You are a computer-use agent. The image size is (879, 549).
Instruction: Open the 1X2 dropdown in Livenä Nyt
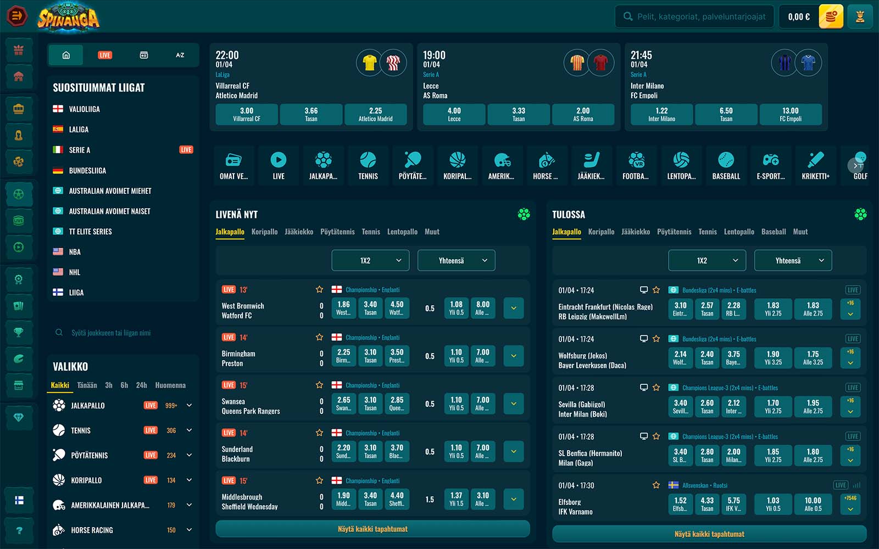coord(370,261)
